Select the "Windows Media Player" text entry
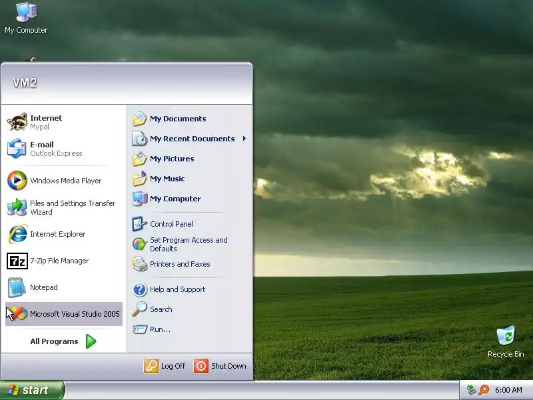The image size is (533, 400). tap(65, 181)
